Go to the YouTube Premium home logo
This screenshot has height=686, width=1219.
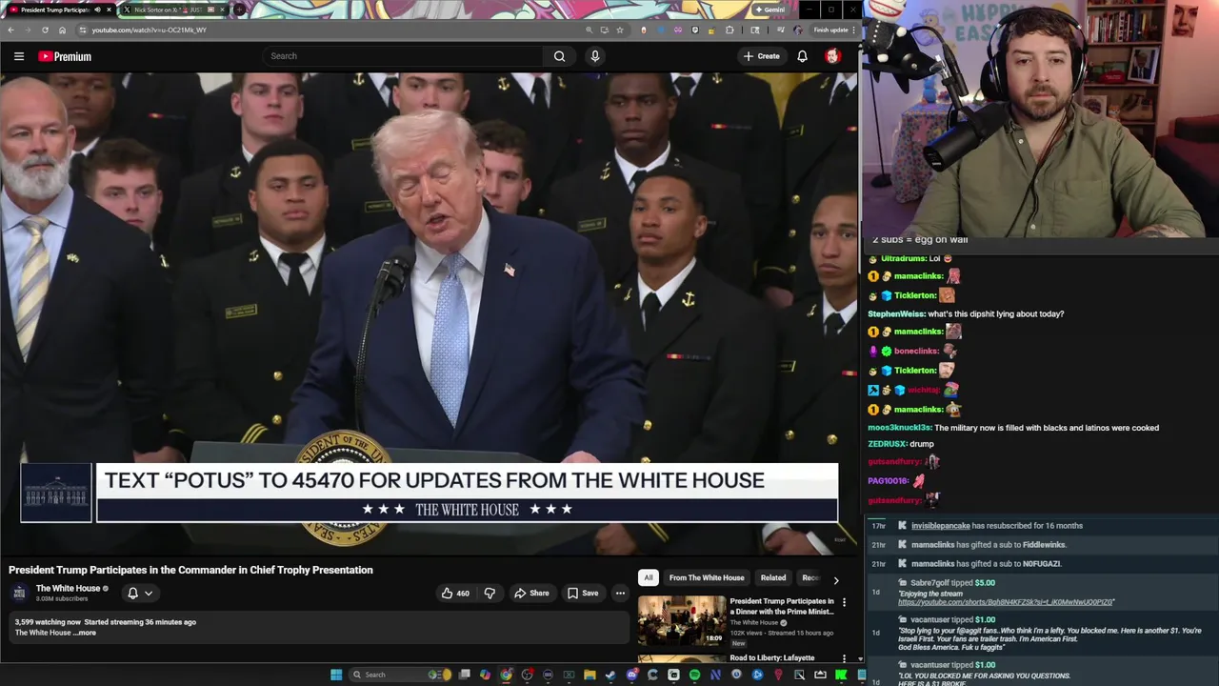(65, 56)
